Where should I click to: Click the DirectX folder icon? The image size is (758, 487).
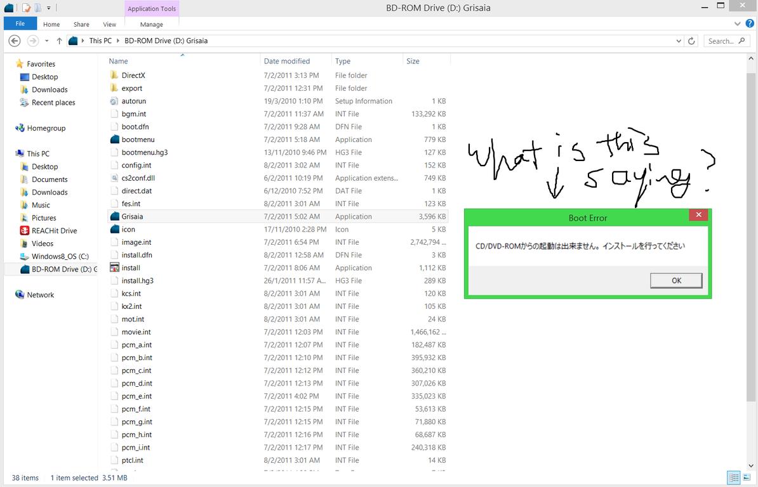click(114, 75)
